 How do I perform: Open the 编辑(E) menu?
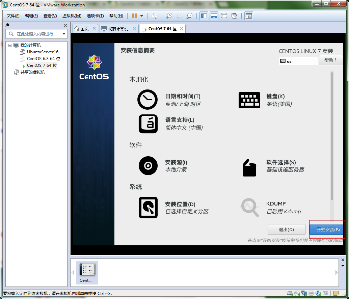31,16
